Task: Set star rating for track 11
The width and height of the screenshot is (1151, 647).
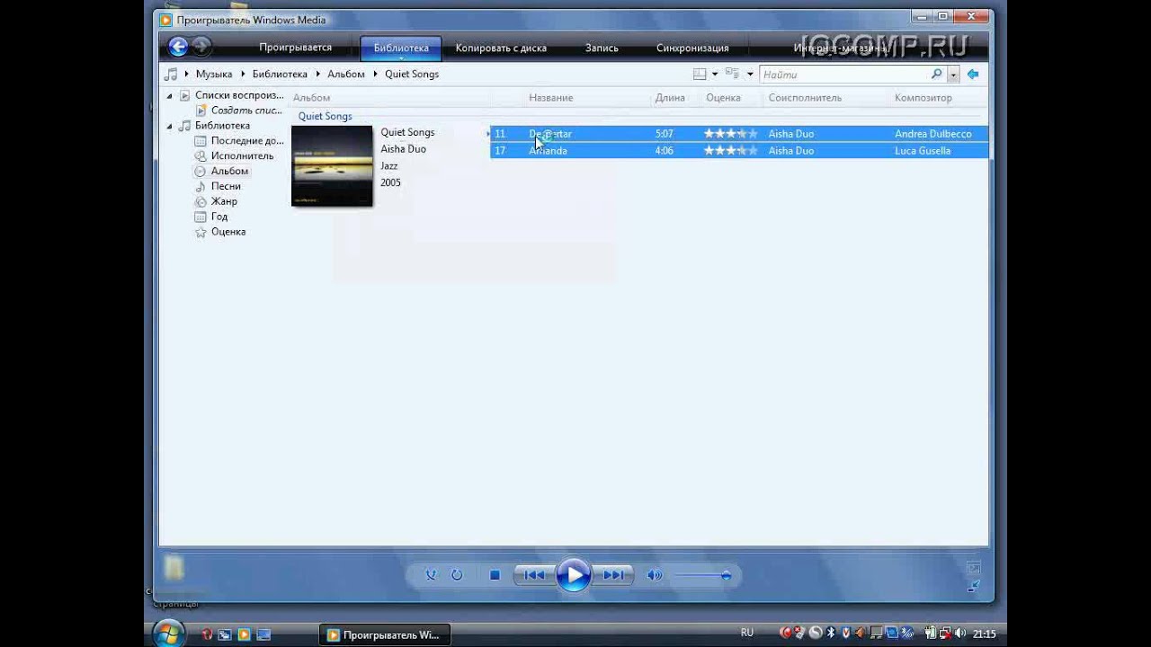Action: coord(730,134)
